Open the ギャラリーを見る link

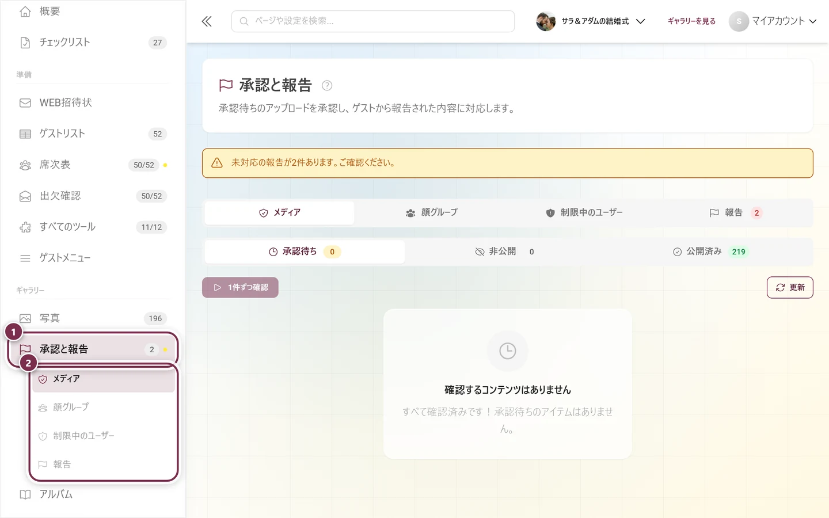691,21
